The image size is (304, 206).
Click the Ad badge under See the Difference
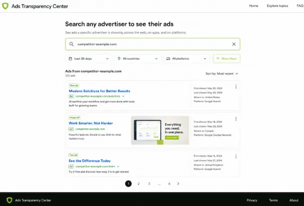[x=71, y=166]
